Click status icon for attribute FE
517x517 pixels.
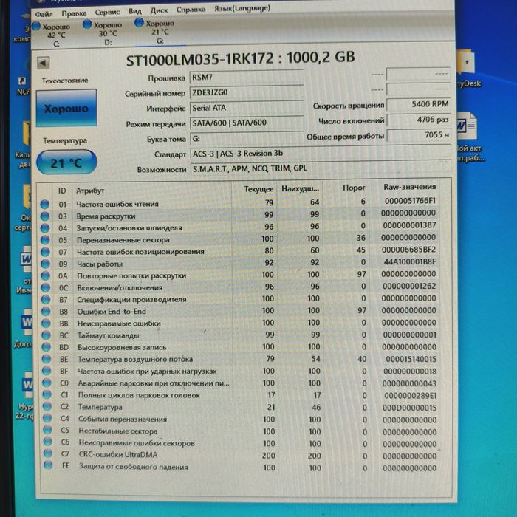coord(48,465)
